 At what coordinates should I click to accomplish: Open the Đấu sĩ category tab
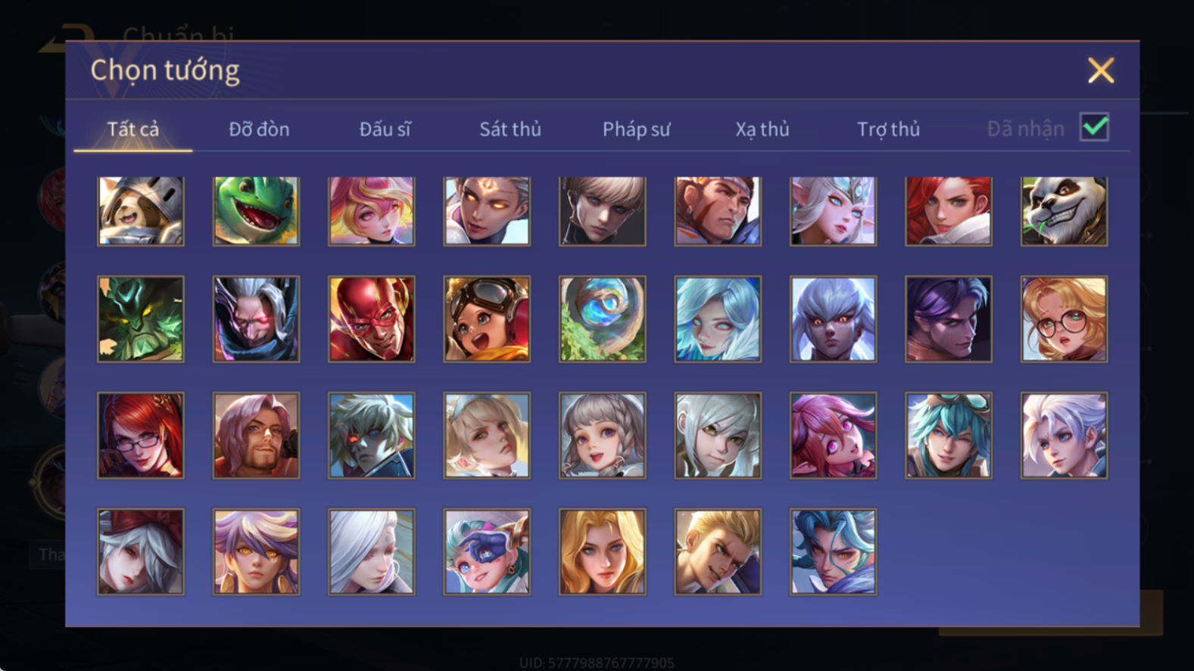point(385,129)
